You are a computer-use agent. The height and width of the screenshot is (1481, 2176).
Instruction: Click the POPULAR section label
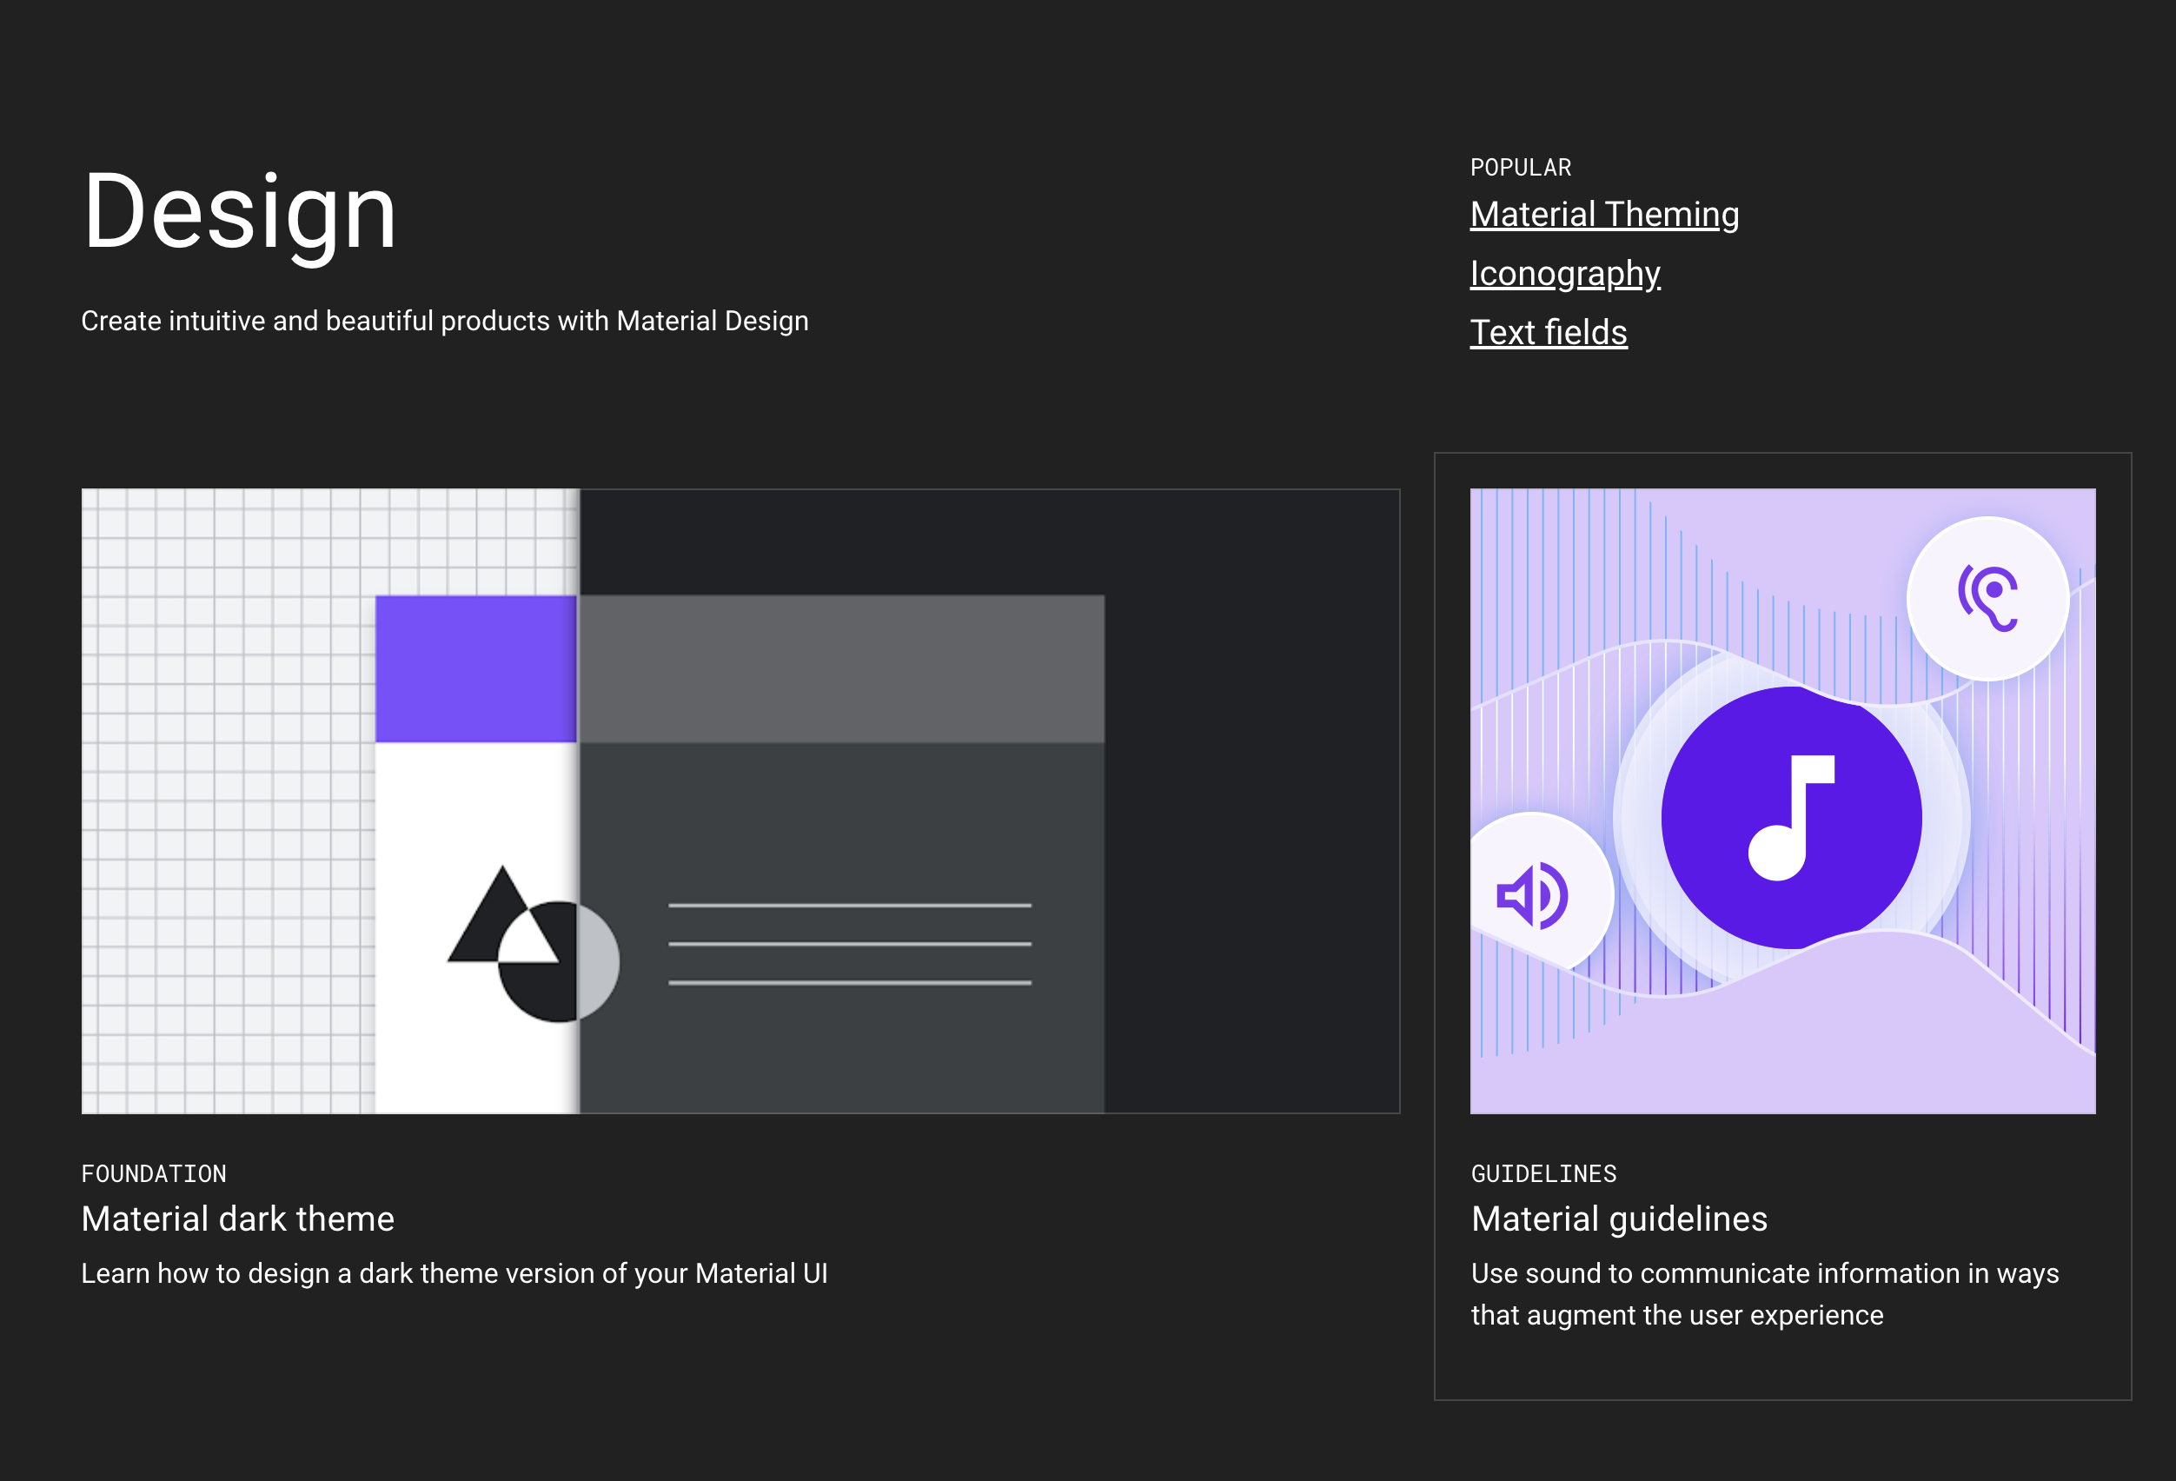click(1521, 168)
